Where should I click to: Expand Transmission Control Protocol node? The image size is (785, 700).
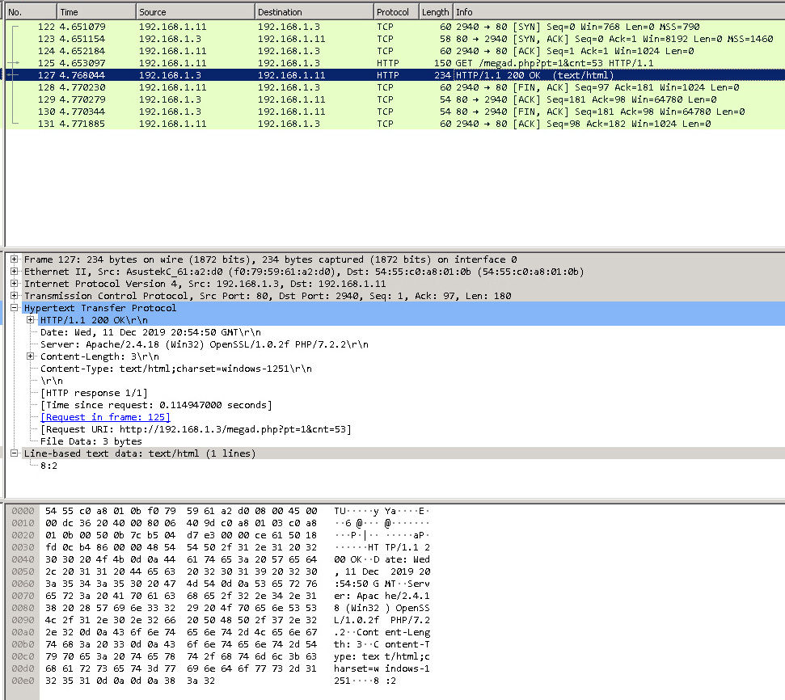(15, 296)
